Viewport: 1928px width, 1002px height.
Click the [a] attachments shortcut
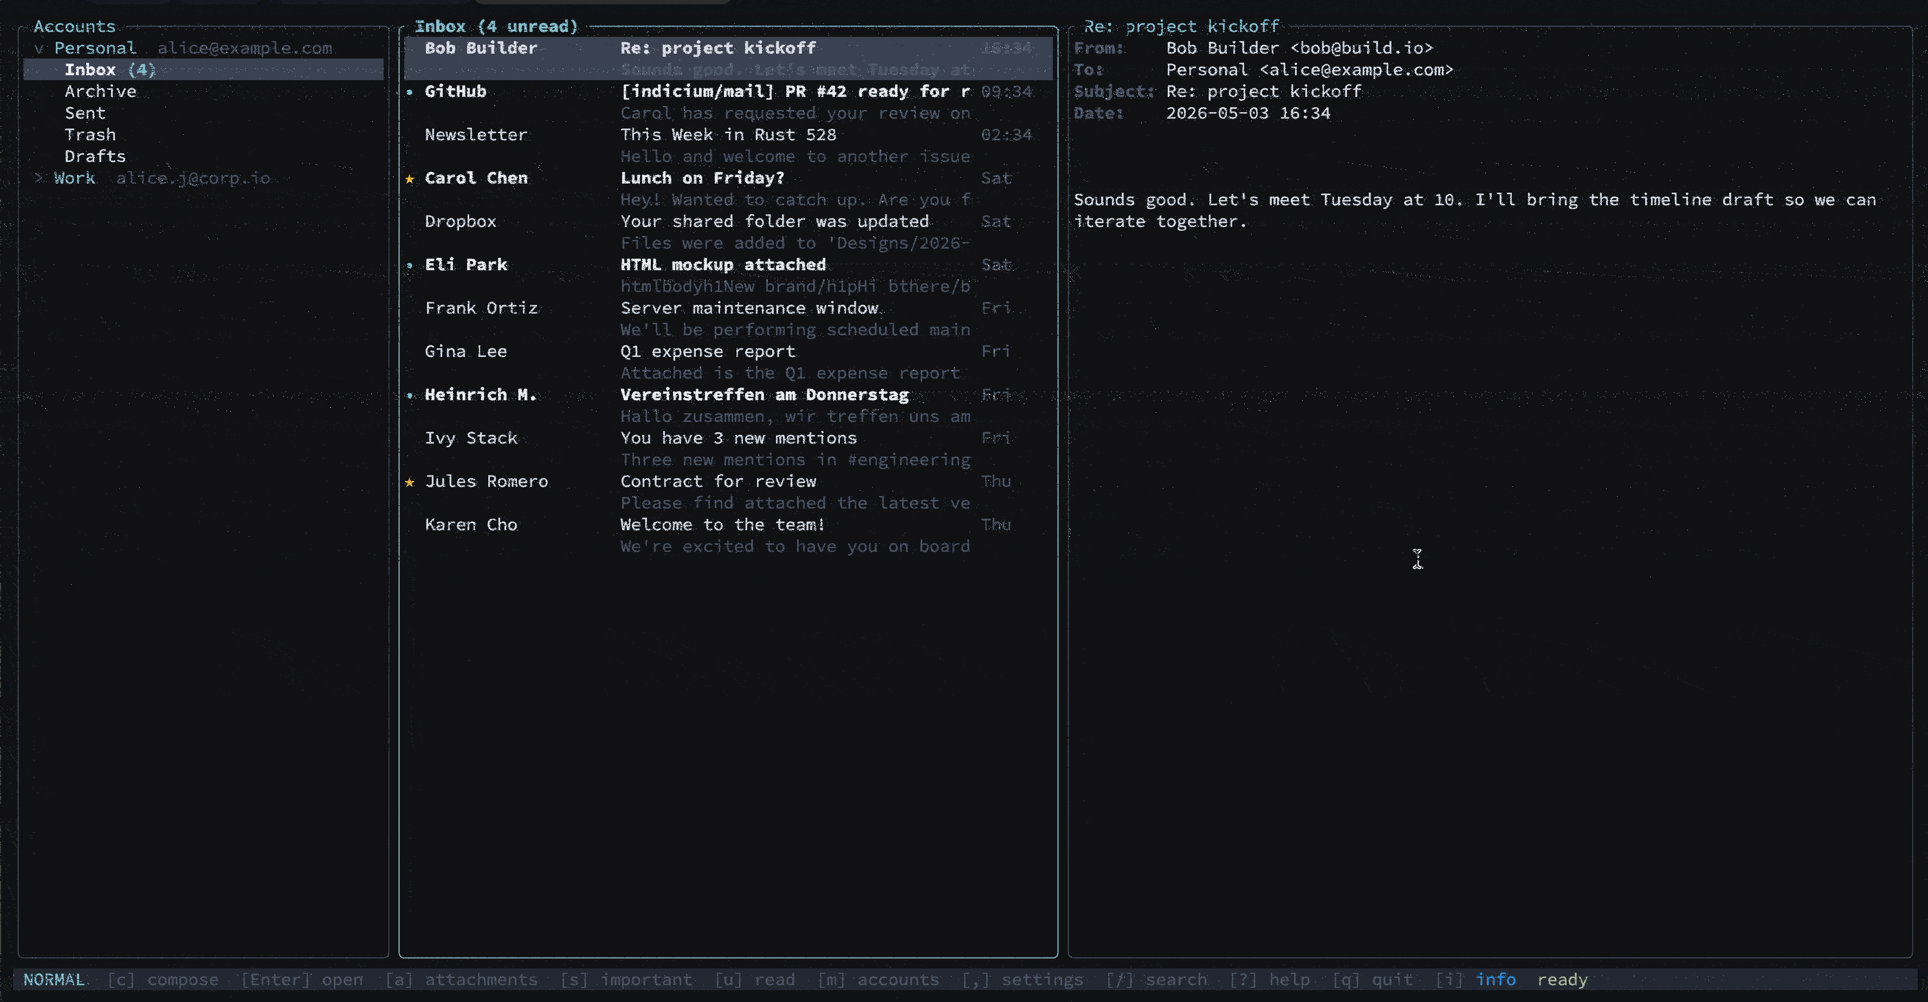click(x=461, y=980)
